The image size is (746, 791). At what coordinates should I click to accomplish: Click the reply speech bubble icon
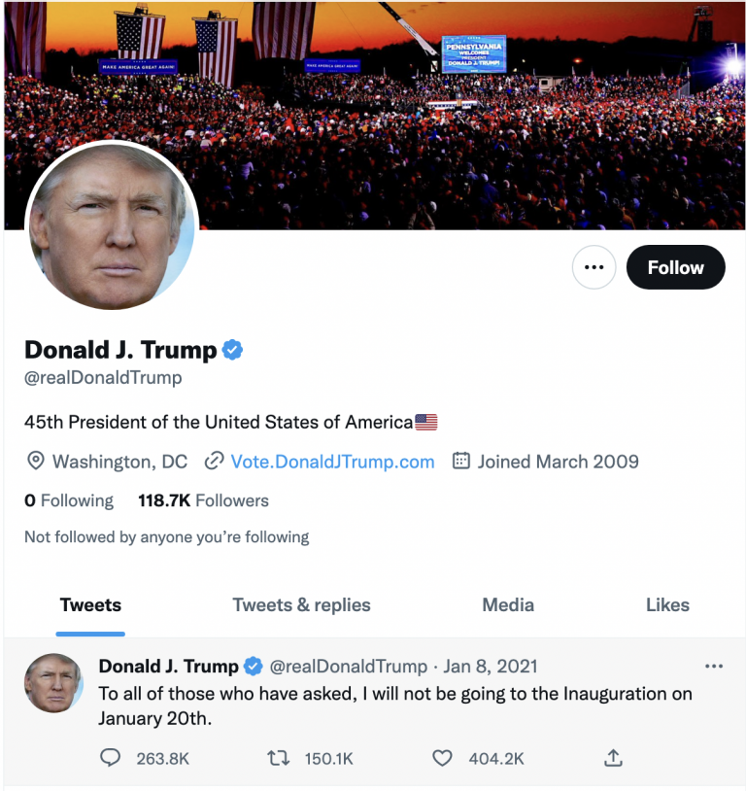point(110,758)
